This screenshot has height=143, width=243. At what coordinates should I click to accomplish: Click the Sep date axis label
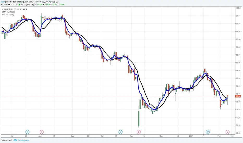[72, 136]
